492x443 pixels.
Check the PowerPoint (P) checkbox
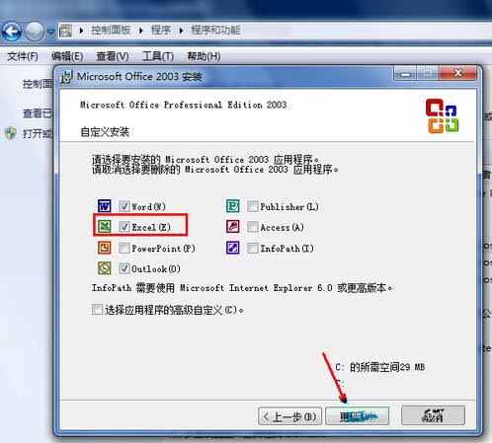124,248
